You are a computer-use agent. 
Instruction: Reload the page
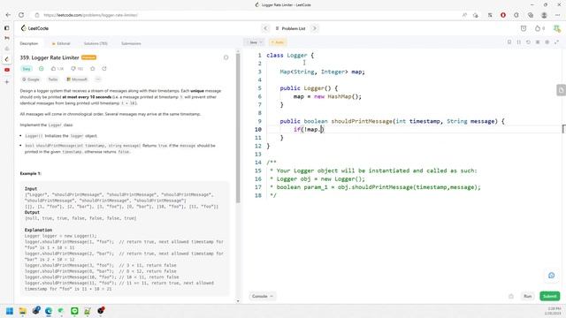[21, 15]
